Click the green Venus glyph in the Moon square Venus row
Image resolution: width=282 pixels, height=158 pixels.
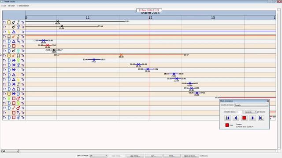click(18, 103)
